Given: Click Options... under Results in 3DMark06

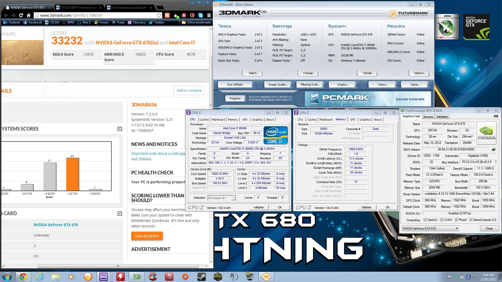Looking at the screenshot, I should [x=420, y=73].
